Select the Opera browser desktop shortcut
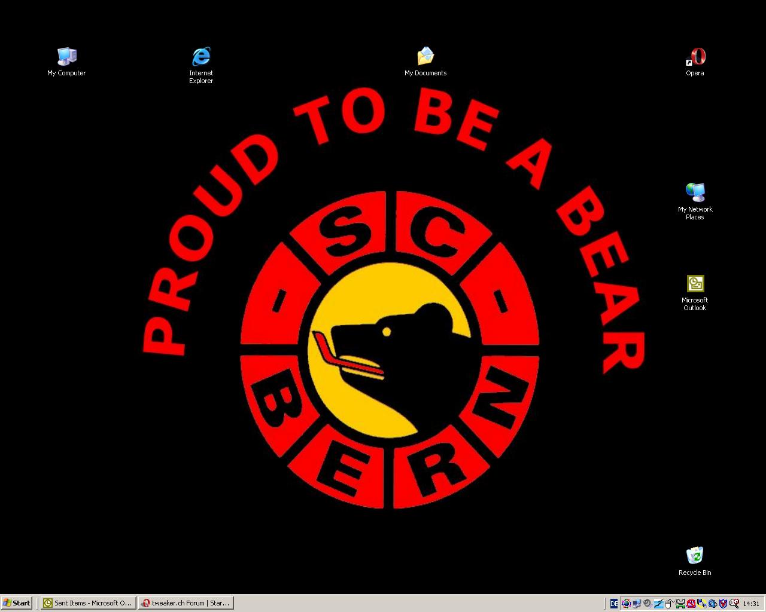The height and width of the screenshot is (612, 766). click(x=695, y=57)
